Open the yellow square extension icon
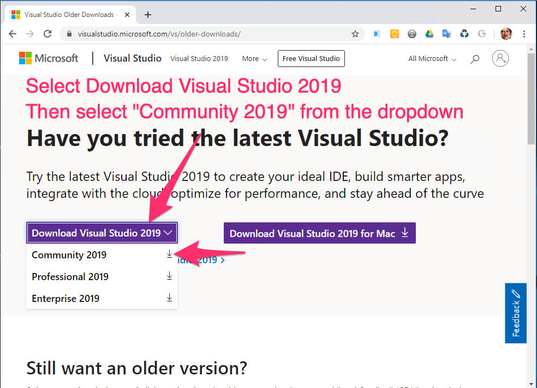The image size is (537, 388). pos(395,34)
